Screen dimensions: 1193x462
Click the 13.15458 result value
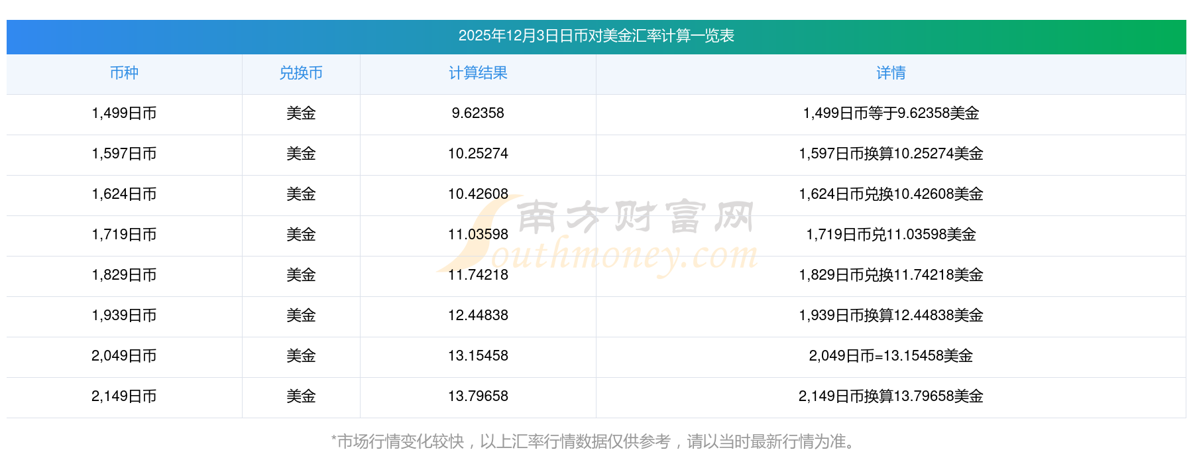[x=478, y=356]
